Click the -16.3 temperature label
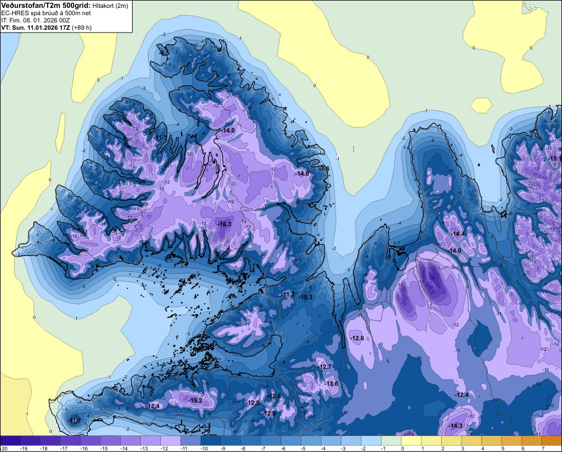This screenshot has height=452, width=562. pos(225,224)
